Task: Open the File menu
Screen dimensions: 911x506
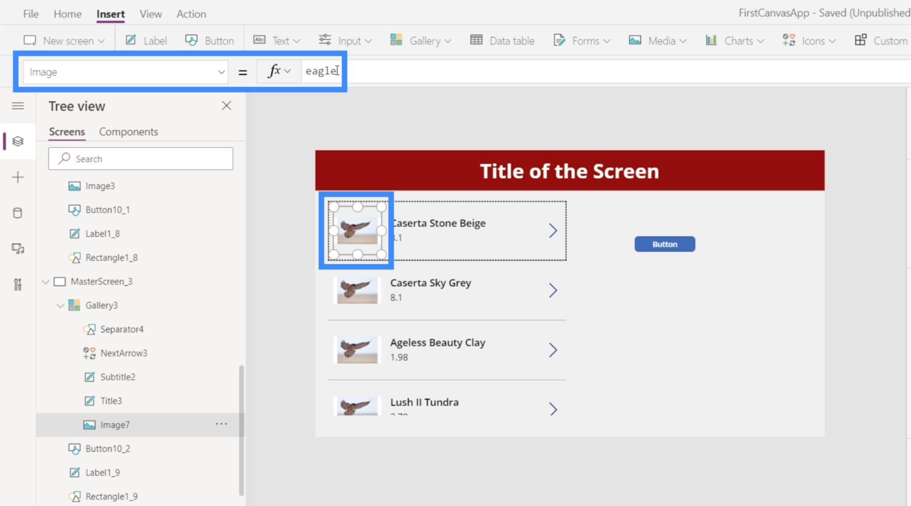Action: coord(31,14)
